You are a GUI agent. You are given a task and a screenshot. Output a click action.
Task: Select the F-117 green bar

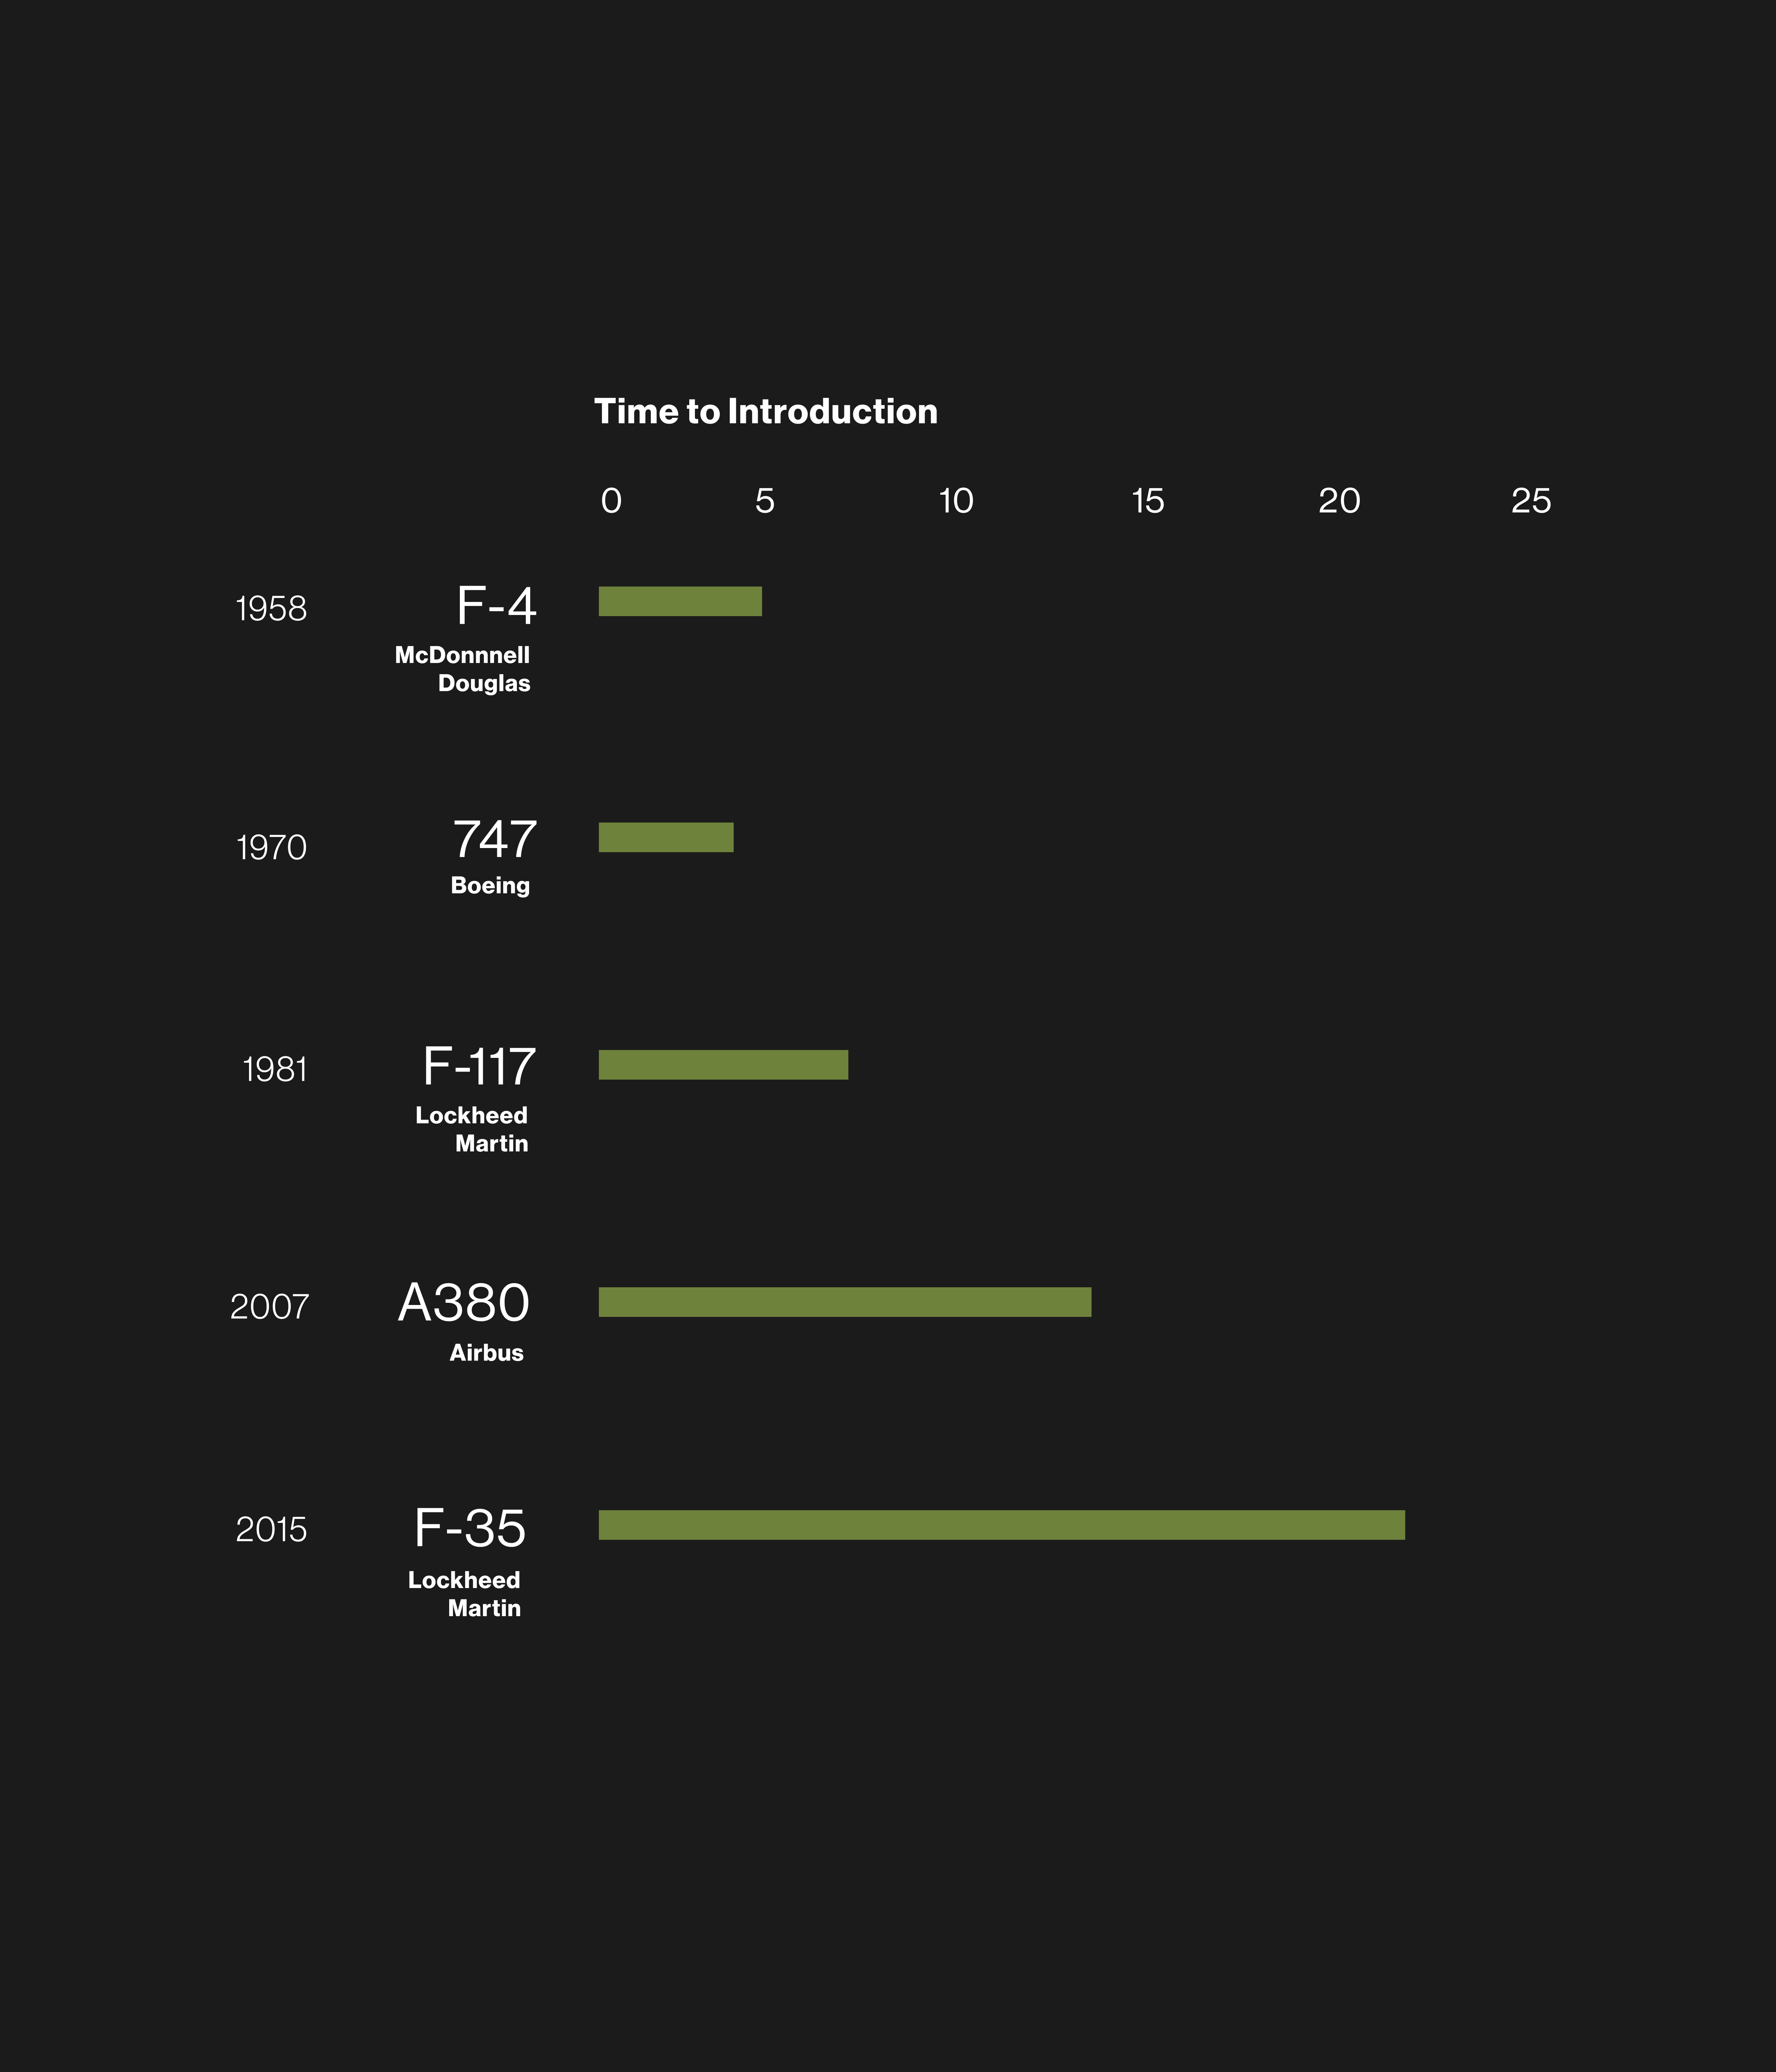(723, 1065)
